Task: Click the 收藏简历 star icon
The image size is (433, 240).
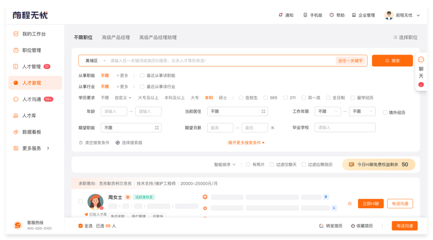Action: (x=353, y=226)
